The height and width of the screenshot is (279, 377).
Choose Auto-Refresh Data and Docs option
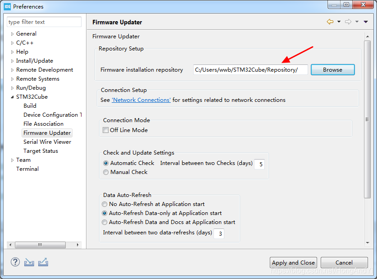[x=104, y=222]
